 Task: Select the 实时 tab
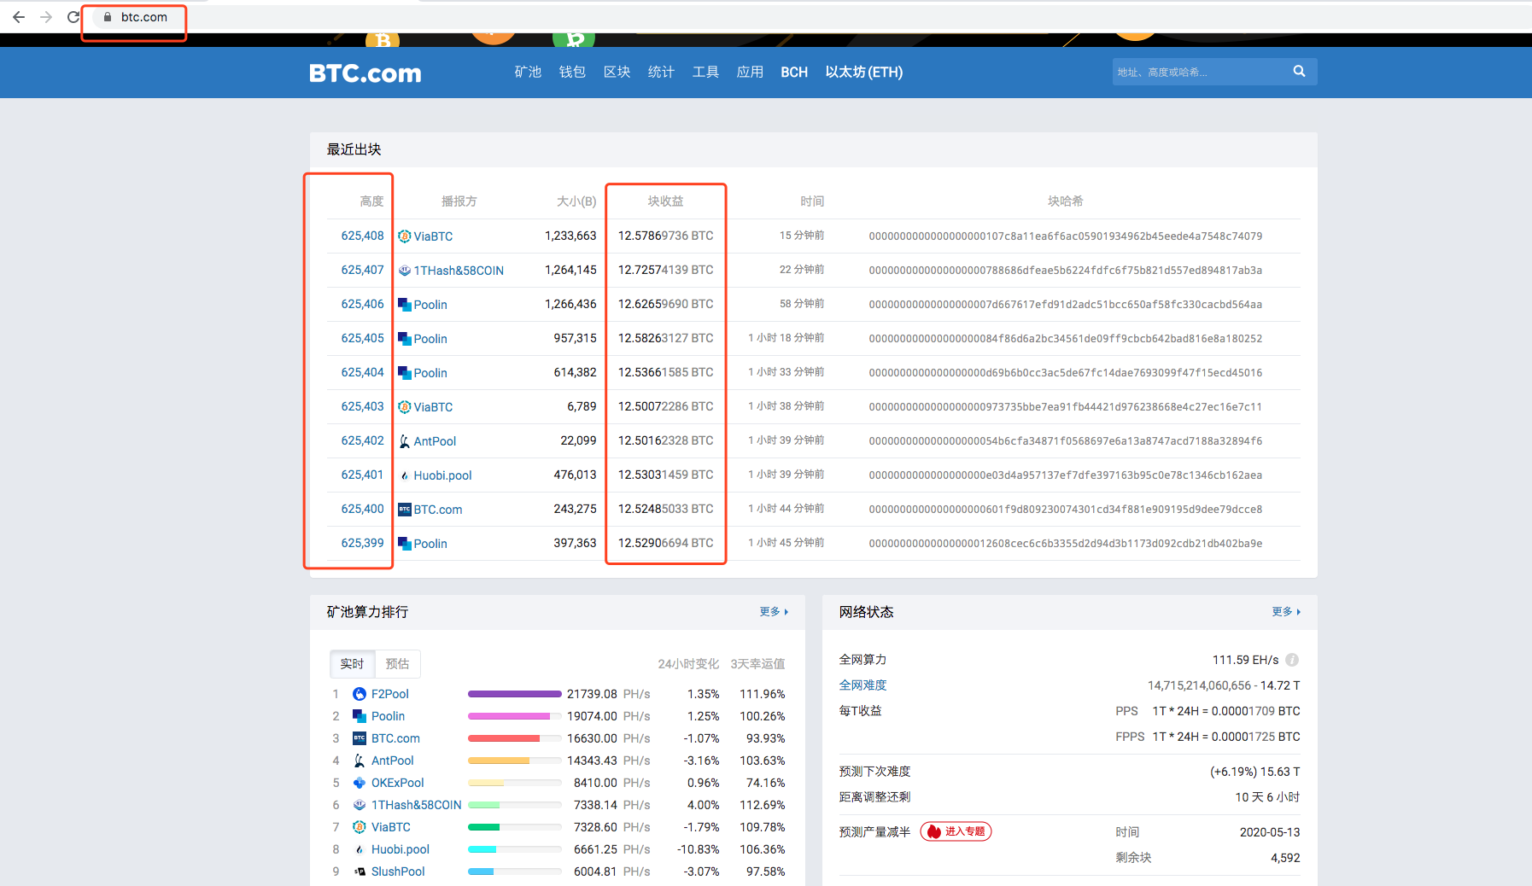pyautogui.click(x=352, y=663)
